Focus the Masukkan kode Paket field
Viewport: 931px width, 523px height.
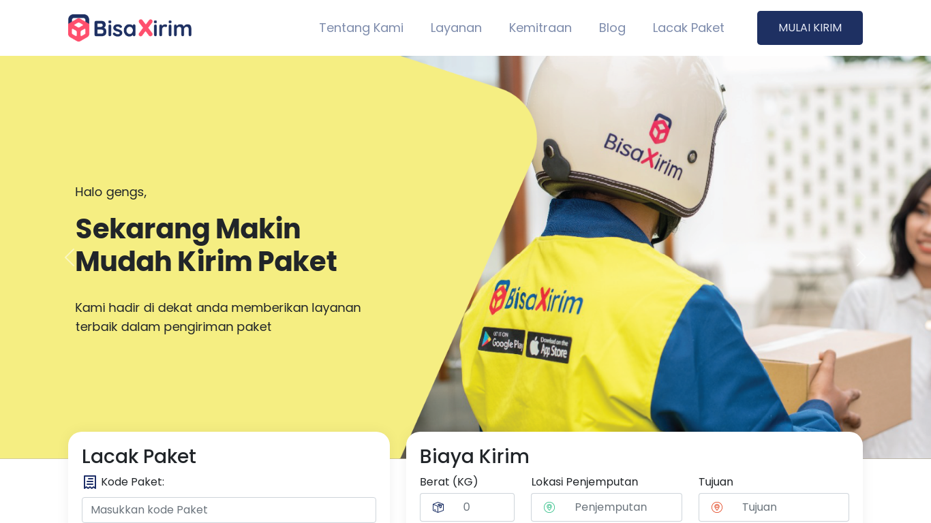(229, 510)
